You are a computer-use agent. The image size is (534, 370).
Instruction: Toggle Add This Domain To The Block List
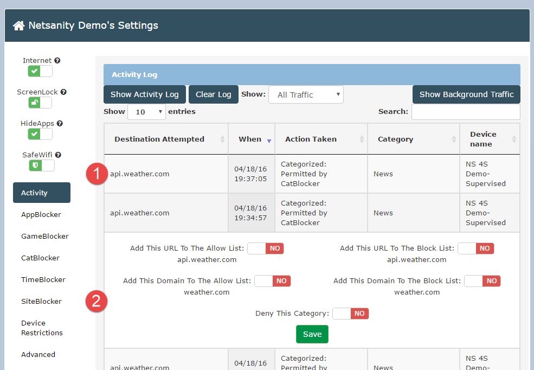482,281
